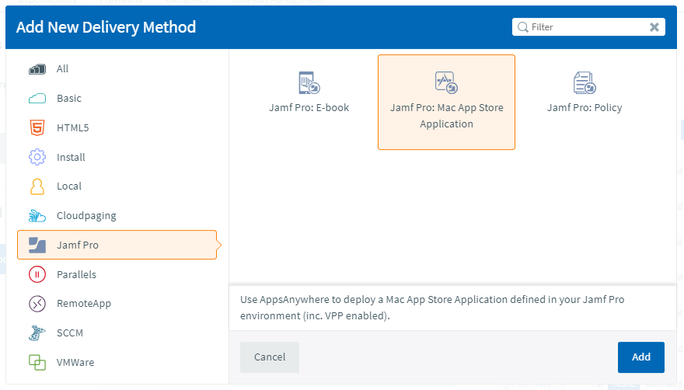Viewport: 684px width, 390px height.
Task: Click the HTML5 shield icon
Action: (37, 127)
